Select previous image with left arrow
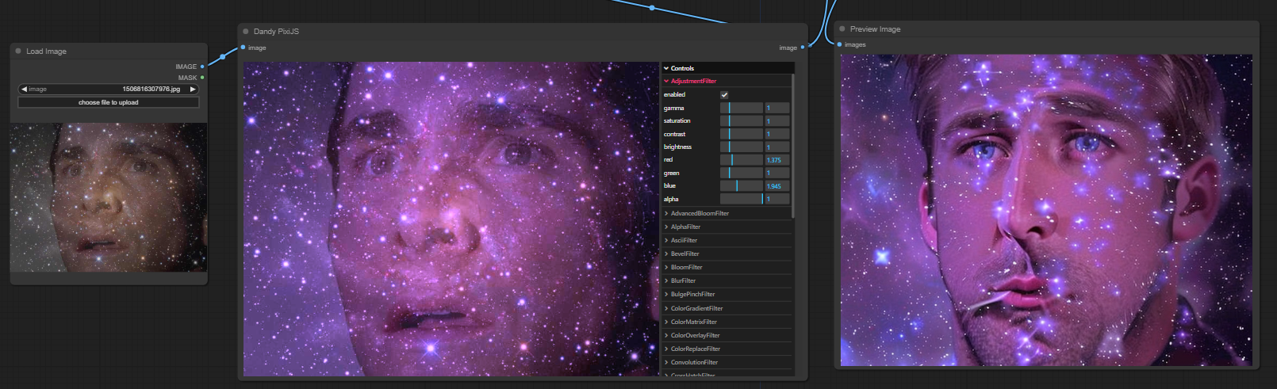The width and height of the screenshot is (1277, 389). [24, 90]
